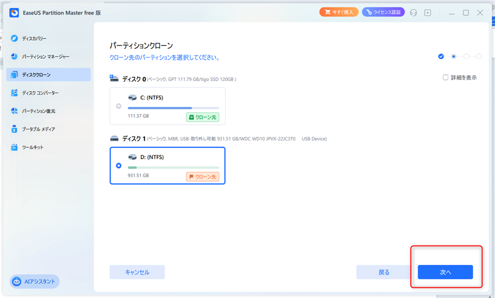Click the EaseUS Partition Master logo icon
Viewport: 495px width, 298px height.
click(x=14, y=13)
